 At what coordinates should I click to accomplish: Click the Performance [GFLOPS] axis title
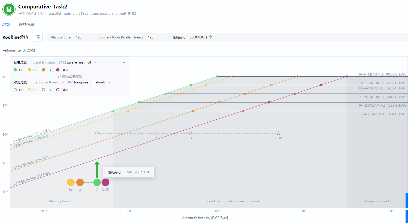pyautogui.click(x=19, y=50)
